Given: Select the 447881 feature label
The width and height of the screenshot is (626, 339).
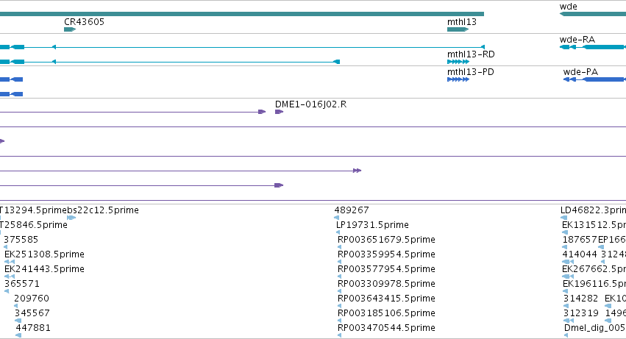Looking at the screenshot, I should click(x=33, y=328).
